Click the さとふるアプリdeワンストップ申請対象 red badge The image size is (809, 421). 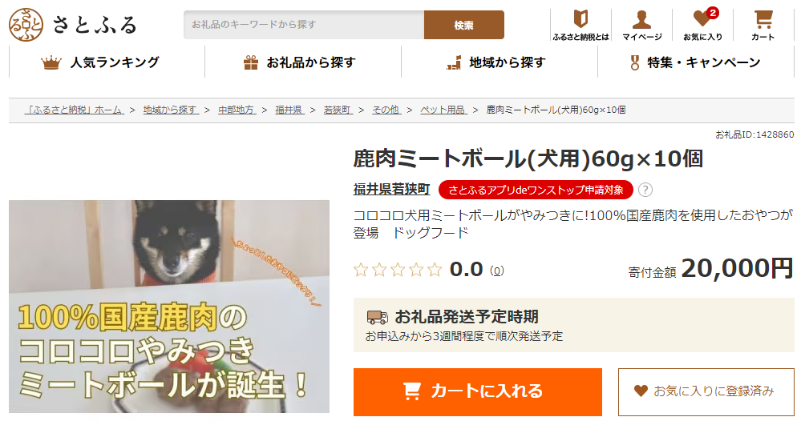pyautogui.click(x=536, y=190)
